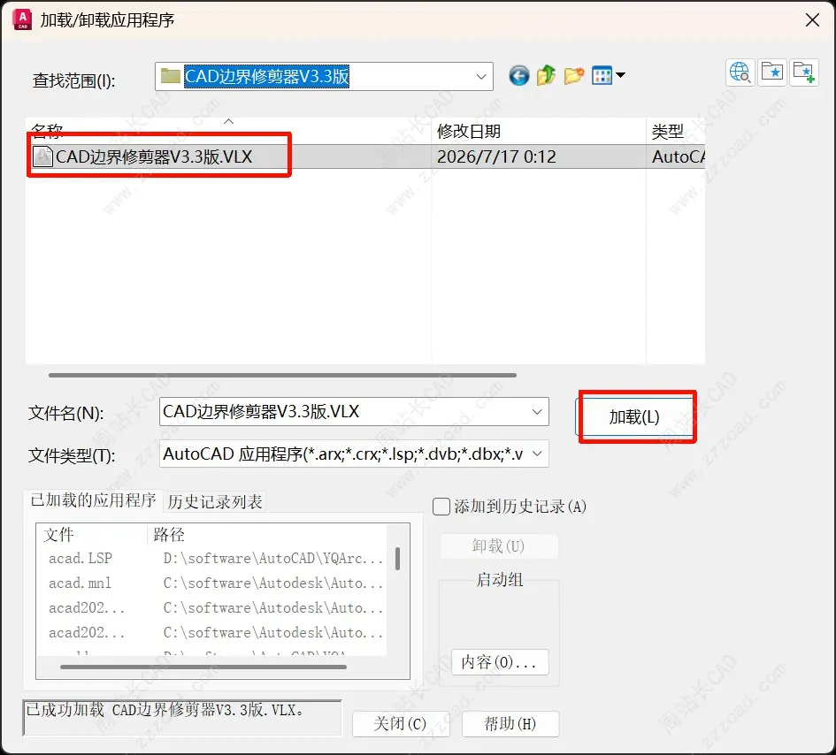This screenshot has height=755, width=836.
Task: Click the 卸载(U) button
Action: (499, 546)
